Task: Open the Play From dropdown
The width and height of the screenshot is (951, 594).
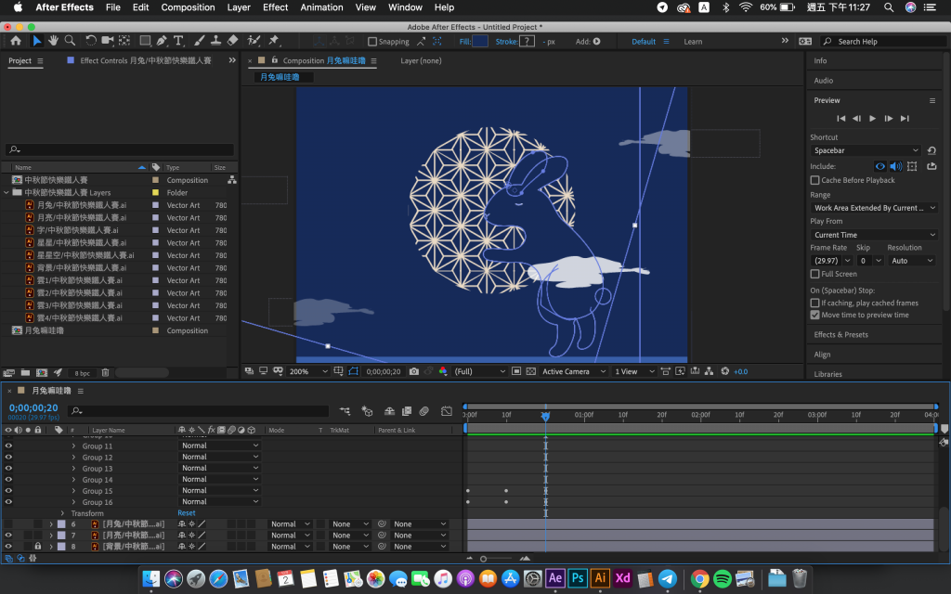Action: (874, 235)
